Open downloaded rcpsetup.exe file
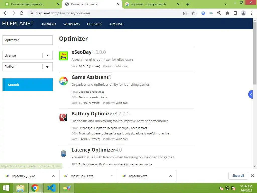The image size is (257, 193). pyautogui.click(x=138, y=176)
